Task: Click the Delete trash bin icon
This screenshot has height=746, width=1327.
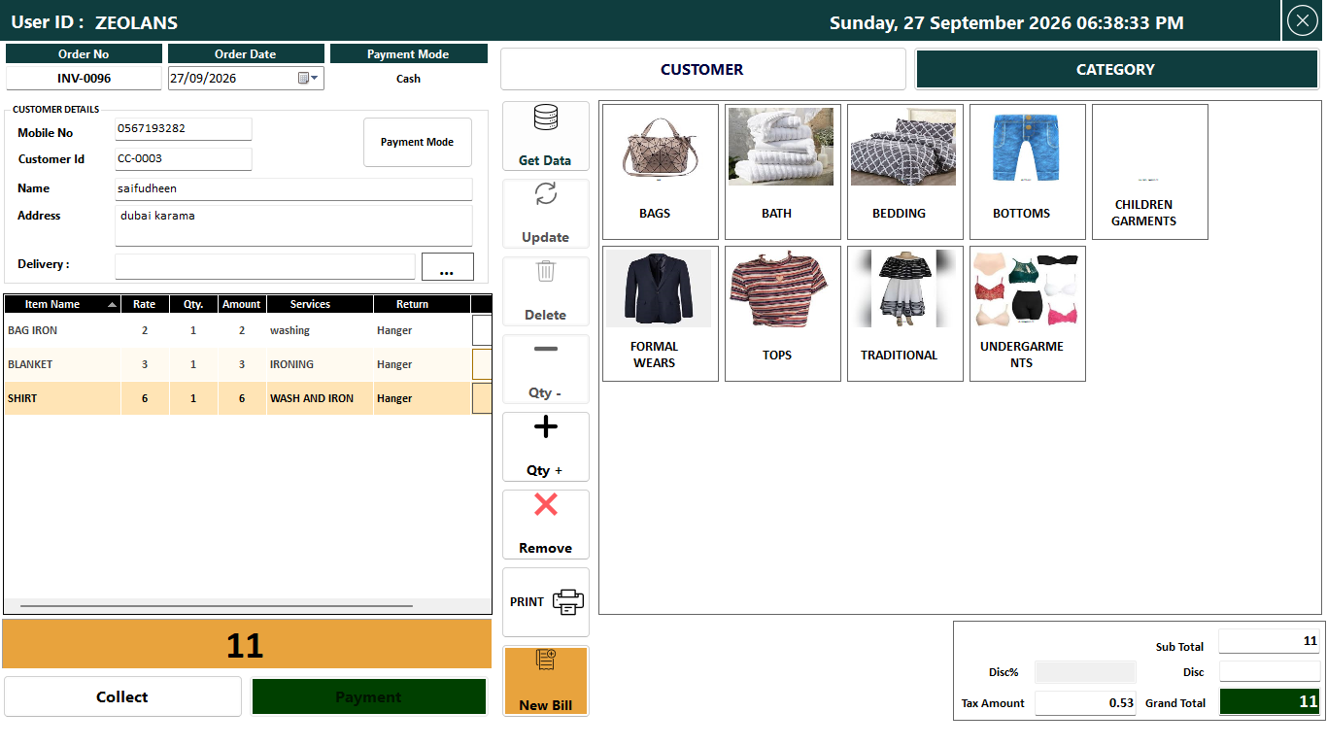Action: [x=546, y=271]
